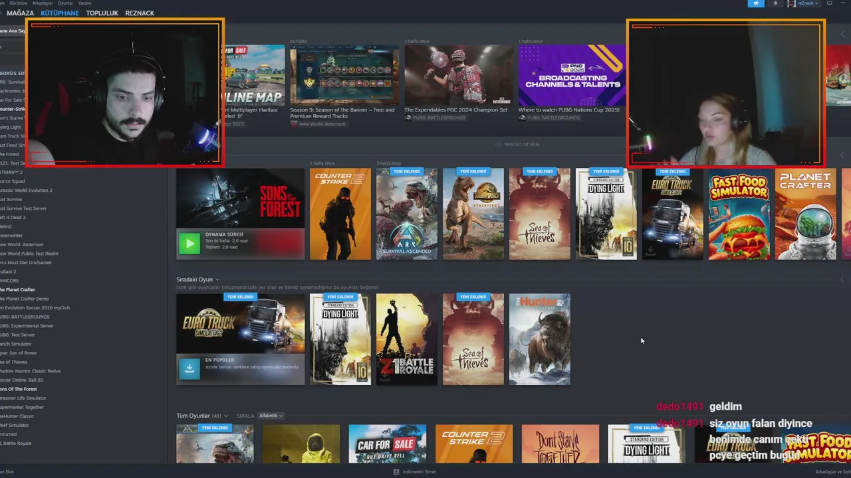Viewport: 851px width, 478px height.
Task: Open Counter-Strike 2 cover in Tüm Oyunlar
Action: tap(474, 443)
